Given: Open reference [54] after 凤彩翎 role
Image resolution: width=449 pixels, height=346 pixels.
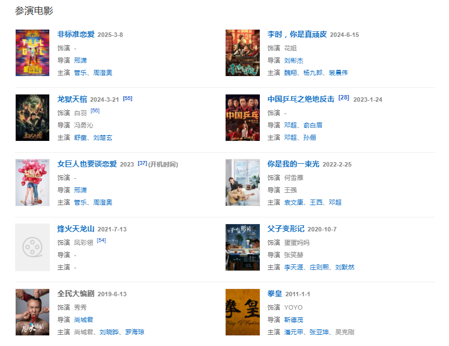Looking at the screenshot, I should 101,240.
